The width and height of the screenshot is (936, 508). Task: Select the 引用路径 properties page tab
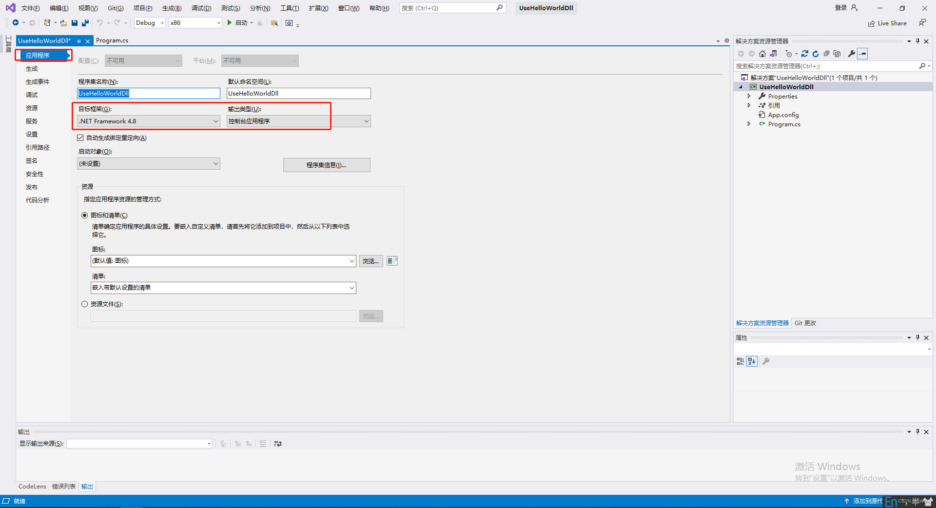[38, 148]
